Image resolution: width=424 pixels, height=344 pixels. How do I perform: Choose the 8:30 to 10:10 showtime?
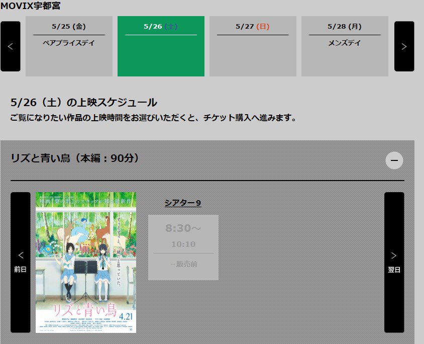point(183,247)
